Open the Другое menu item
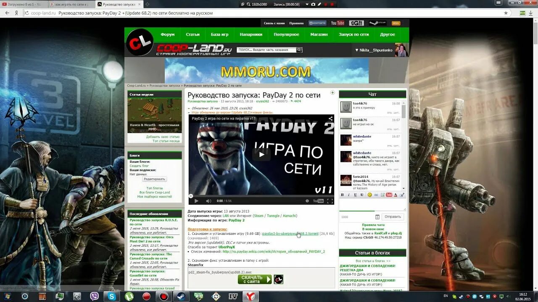This screenshot has height=302, width=538. click(388, 34)
